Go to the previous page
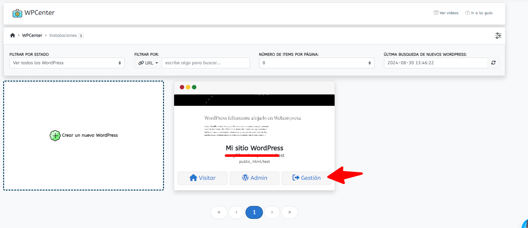528x228 pixels. point(236,212)
